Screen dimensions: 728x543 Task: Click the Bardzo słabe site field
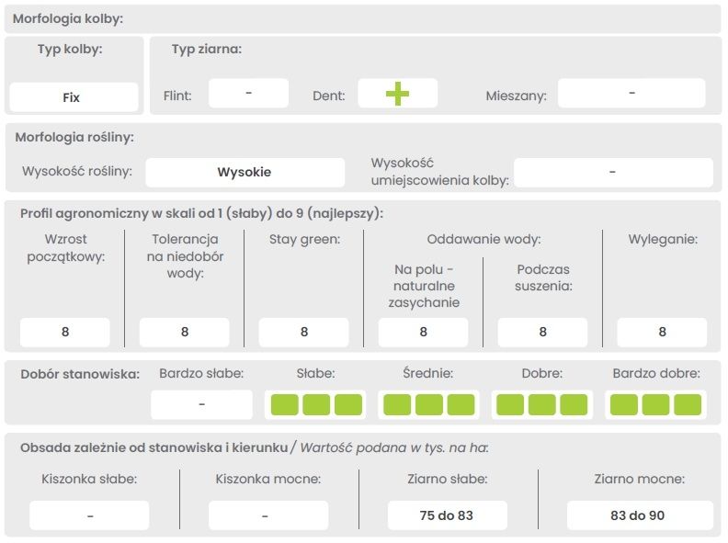coord(201,404)
